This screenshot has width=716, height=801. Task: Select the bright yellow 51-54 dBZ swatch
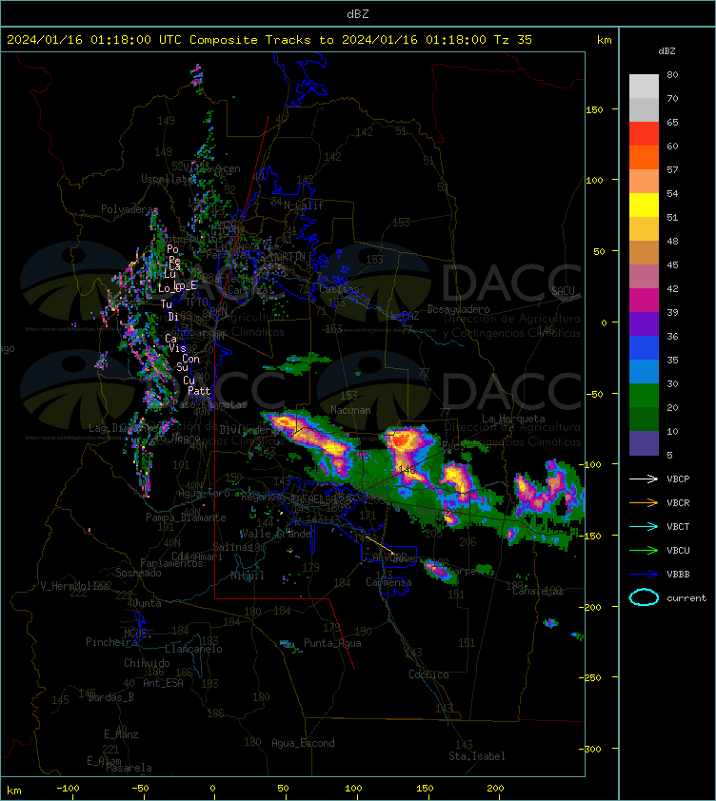tap(644, 205)
